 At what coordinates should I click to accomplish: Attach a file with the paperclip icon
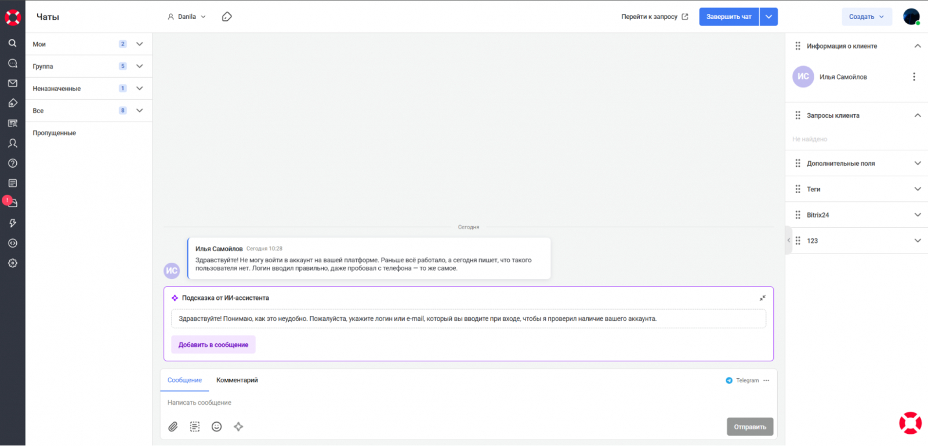click(173, 427)
